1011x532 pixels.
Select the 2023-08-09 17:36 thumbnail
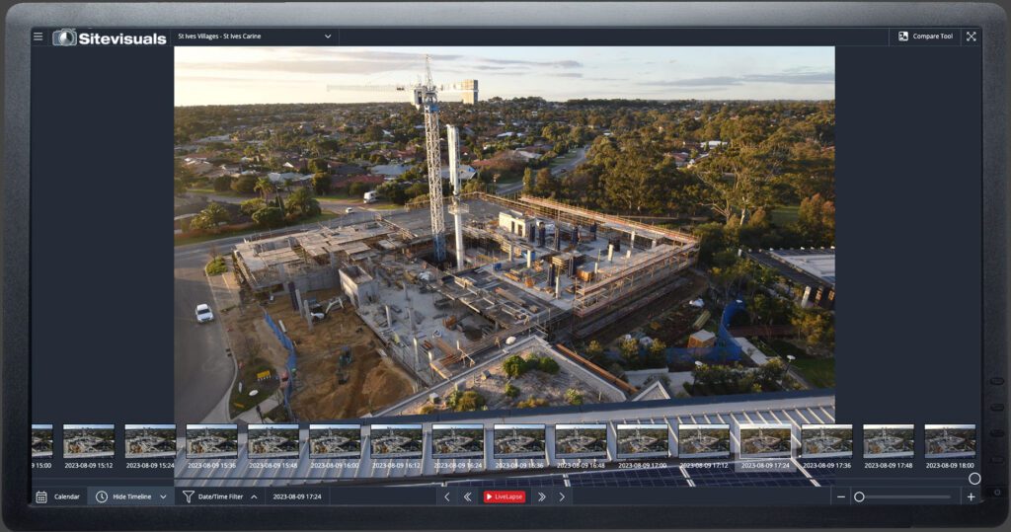tap(826, 441)
